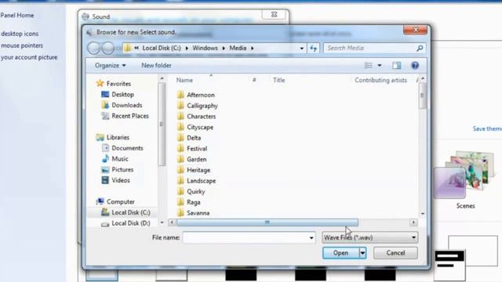Open the Help question mark icon
502x282 pixels.
[415, 66]
